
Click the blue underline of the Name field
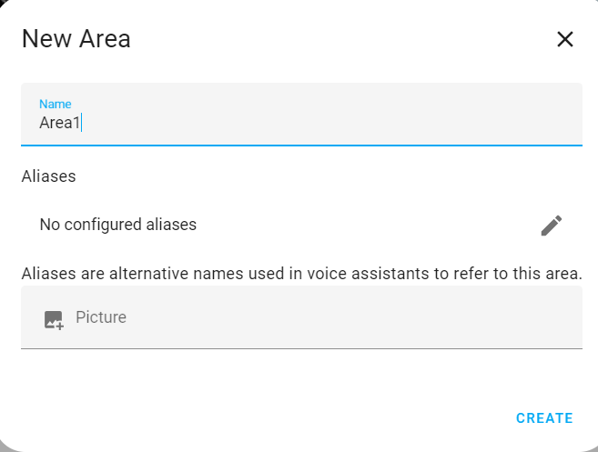(x=300, y=145)
